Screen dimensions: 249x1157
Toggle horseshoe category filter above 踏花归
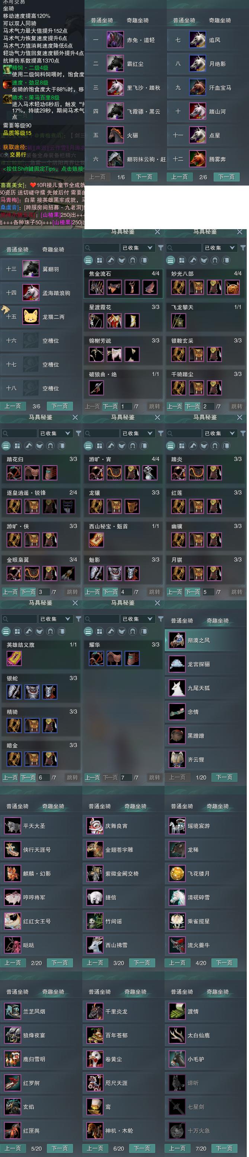point(50,446)
